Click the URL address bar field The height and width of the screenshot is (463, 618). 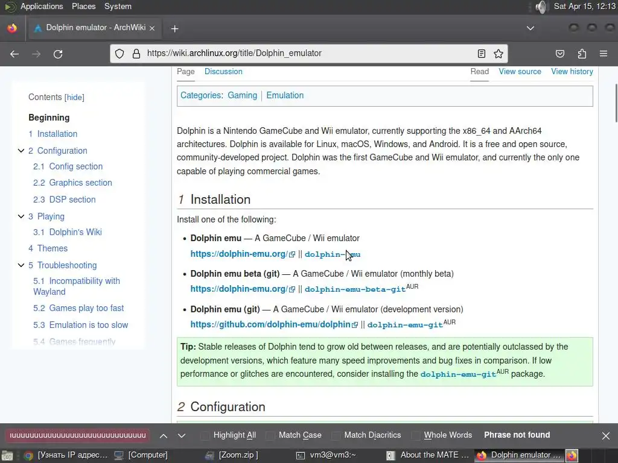[x=309, y=54]
